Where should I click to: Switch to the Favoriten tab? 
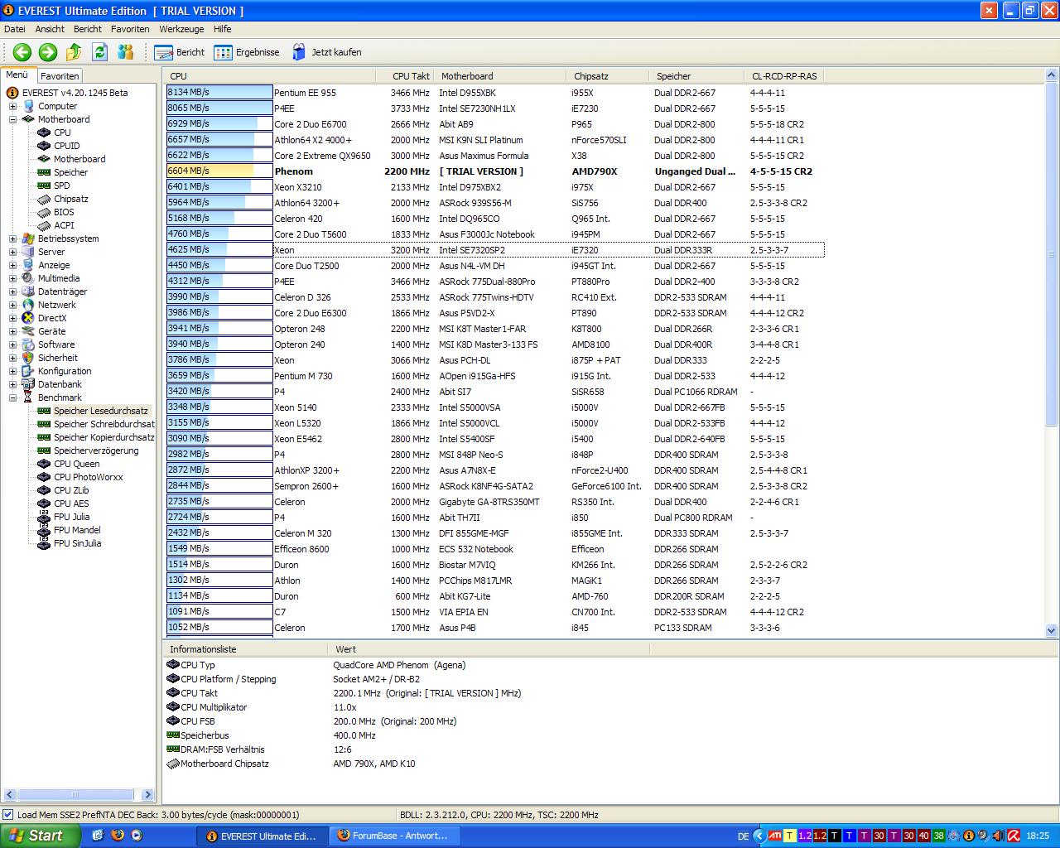60,75
